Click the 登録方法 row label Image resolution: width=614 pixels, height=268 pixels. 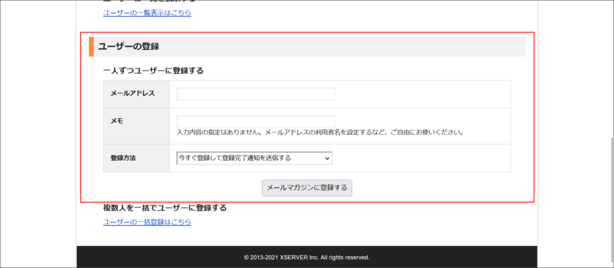coord(124,158)
